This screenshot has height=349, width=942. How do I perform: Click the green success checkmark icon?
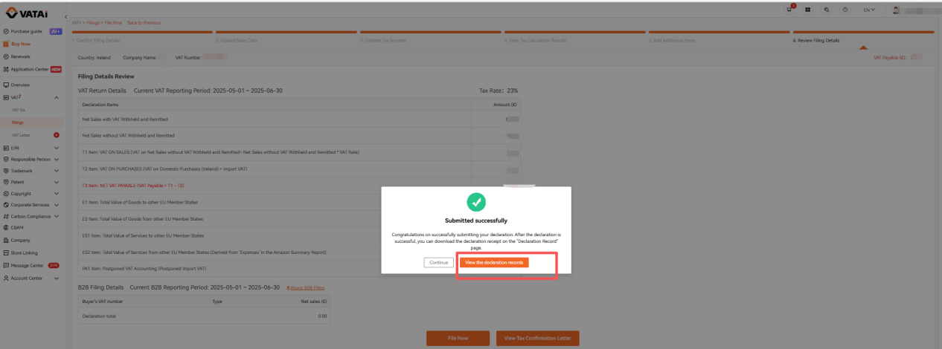click(x=476, y=202)
